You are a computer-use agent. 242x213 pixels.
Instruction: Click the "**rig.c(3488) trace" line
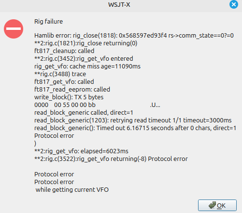click(60, 74)
